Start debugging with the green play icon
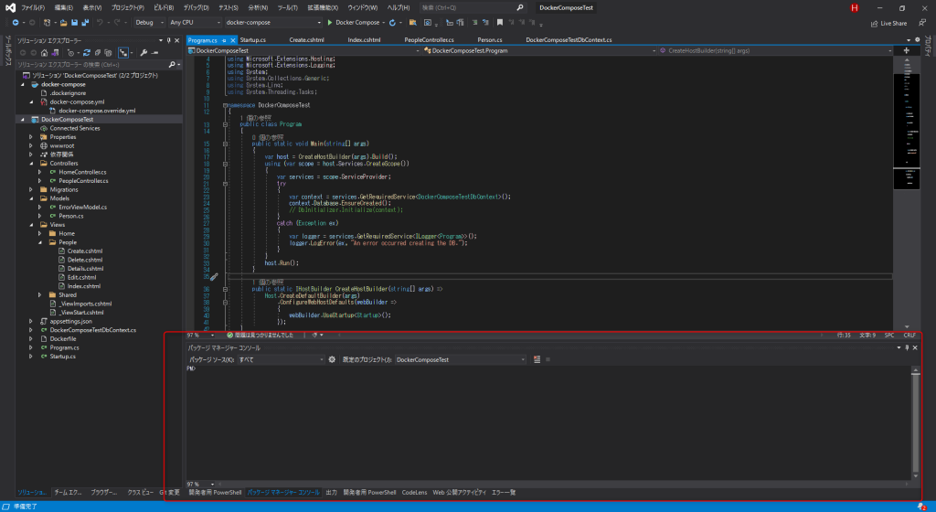The image size is (936, 512). point(329,23)
